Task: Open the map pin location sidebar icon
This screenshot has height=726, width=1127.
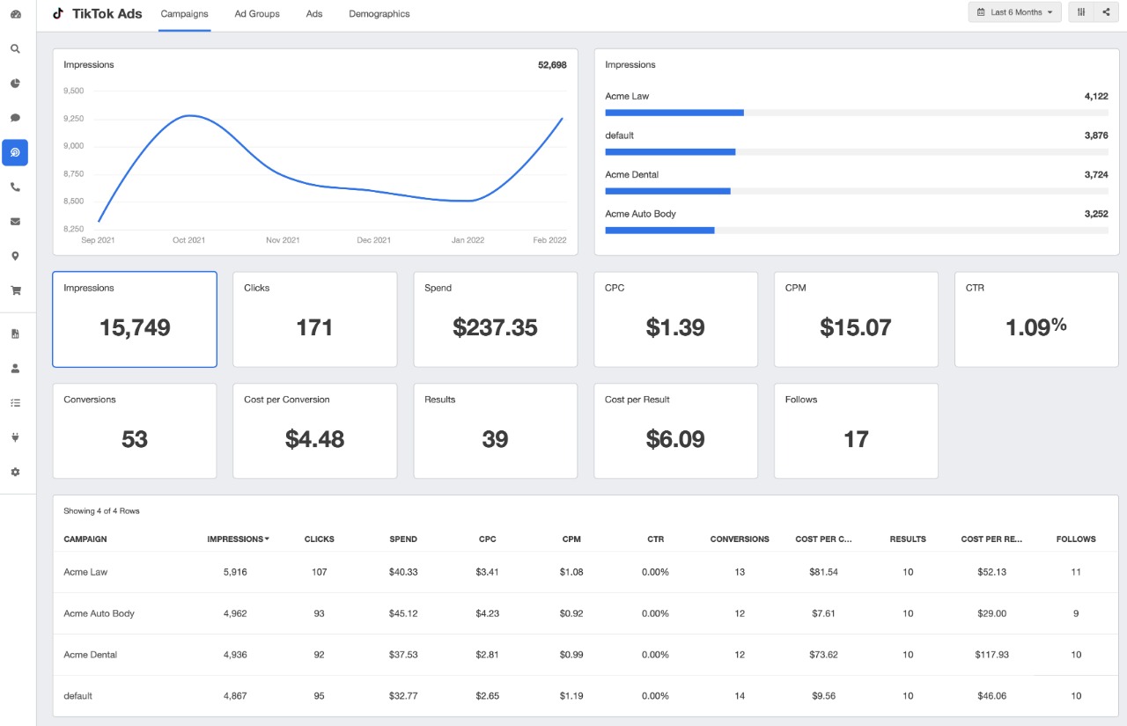Action: tap(15, 256)
